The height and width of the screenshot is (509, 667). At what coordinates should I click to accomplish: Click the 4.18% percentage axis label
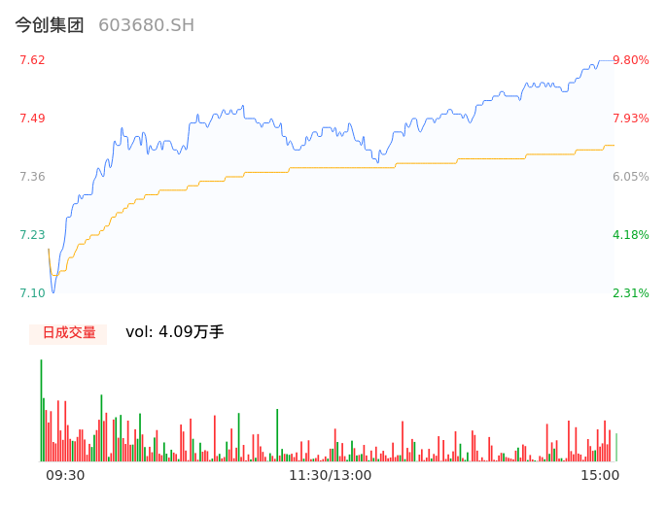point(630,235)
